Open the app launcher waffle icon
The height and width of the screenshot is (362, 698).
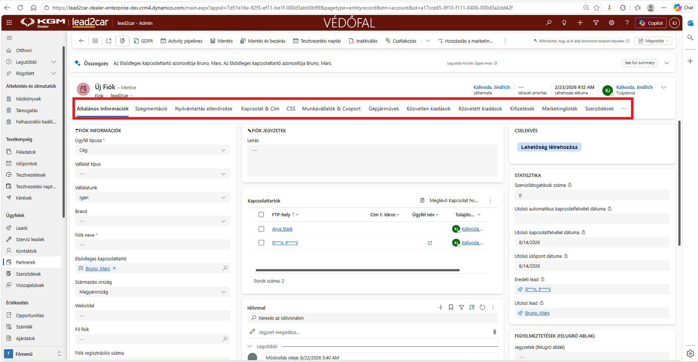(x=9, y=23)
